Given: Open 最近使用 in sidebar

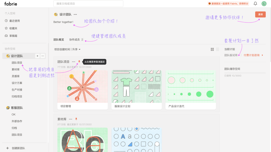Looking at the screenshot, I should 15,21.
